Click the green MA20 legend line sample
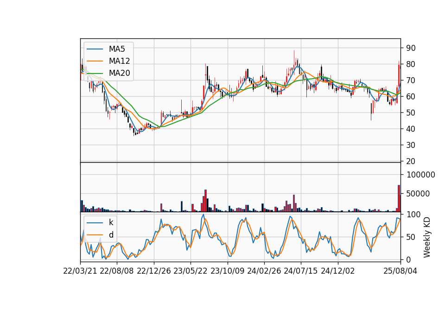445x319 pixels. (95, 74)
